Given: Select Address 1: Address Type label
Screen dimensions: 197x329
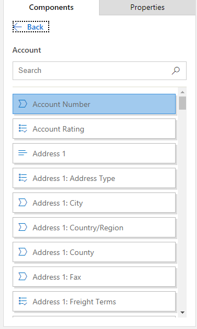Looking at the screenshot, I should (74, 178).
